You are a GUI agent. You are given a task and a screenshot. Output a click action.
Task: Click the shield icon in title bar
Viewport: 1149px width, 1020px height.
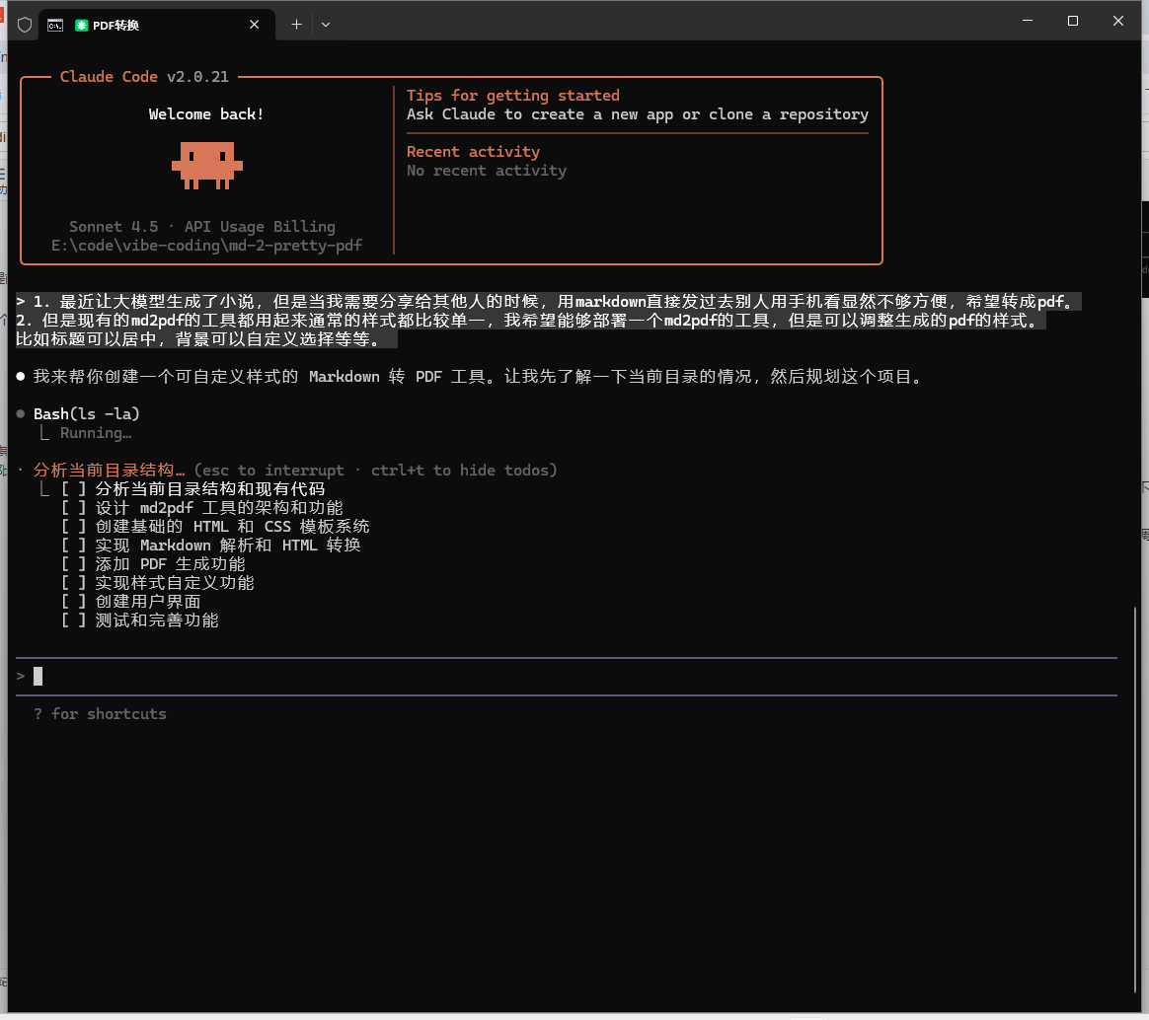[25, 25]
